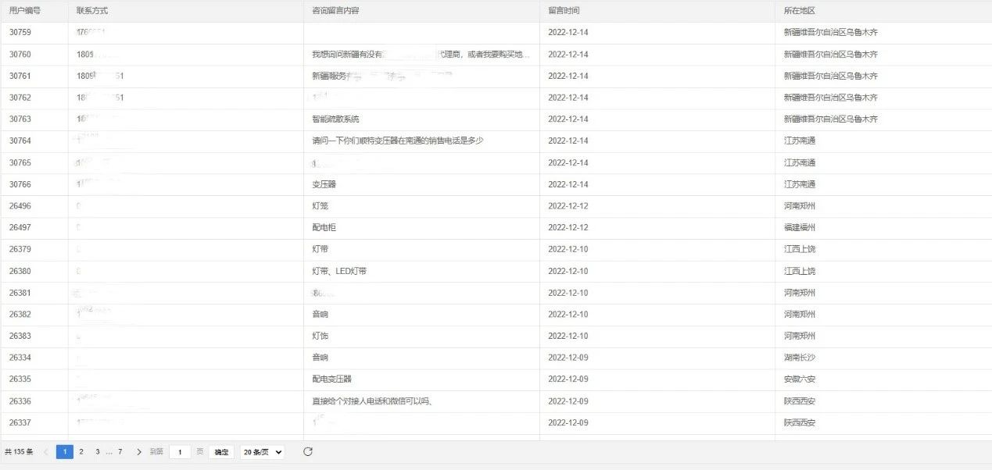Click the 留言时间 column header

pos(564,11)
